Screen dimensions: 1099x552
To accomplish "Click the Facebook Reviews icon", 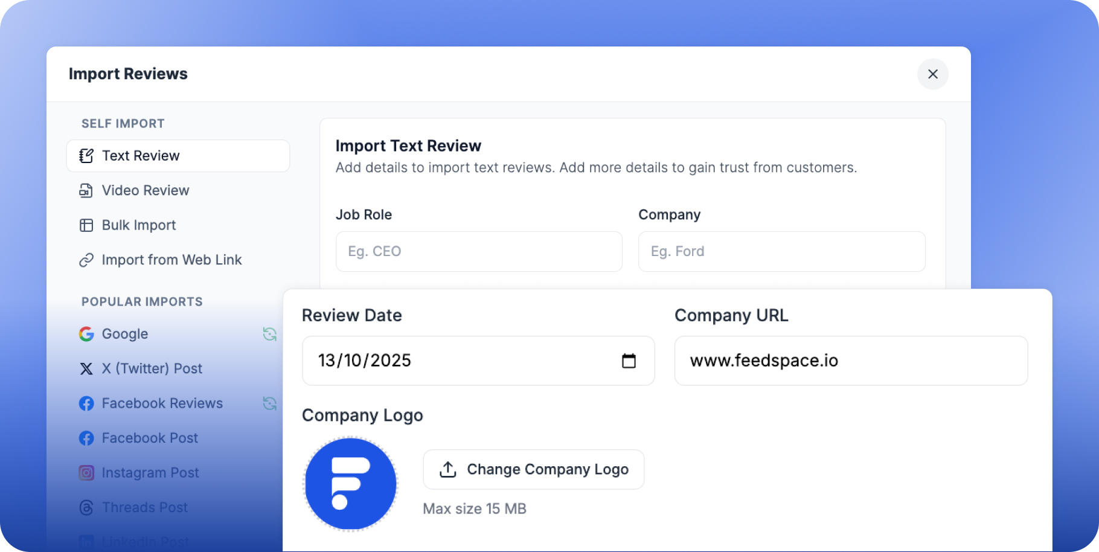I will (86, 403).
